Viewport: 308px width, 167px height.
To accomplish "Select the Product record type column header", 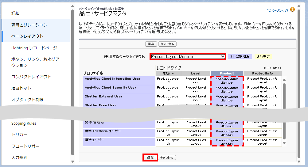I will point(227,74).
